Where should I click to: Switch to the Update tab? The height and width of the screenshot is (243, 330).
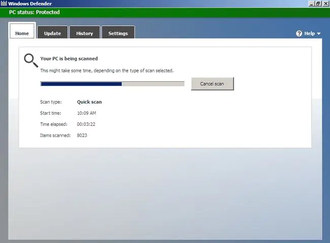coord(52,32)
